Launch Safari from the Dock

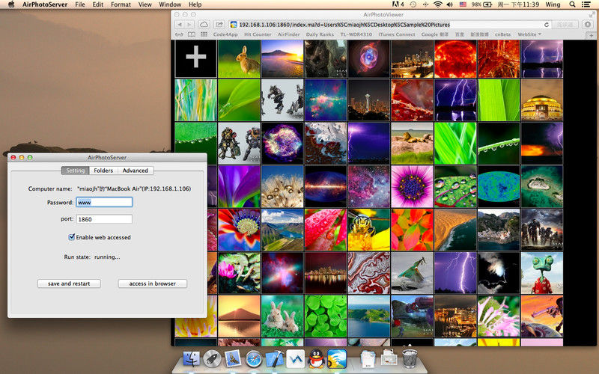click(253, 359)
